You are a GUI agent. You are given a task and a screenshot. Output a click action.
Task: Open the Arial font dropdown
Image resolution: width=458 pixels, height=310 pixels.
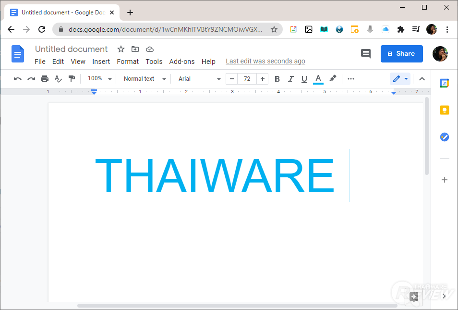tap(200, 79)
